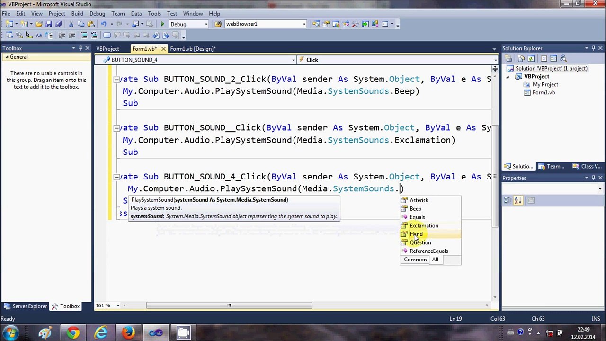
Task: Click the green Start Debugging arrow
Action: (162, 24)
